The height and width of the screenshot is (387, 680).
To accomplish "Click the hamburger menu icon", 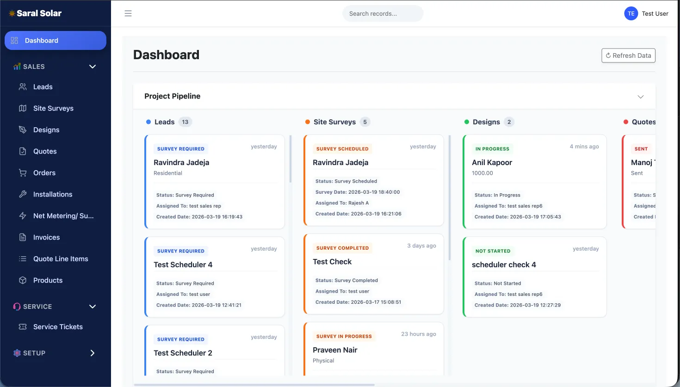I will point(128,13).
